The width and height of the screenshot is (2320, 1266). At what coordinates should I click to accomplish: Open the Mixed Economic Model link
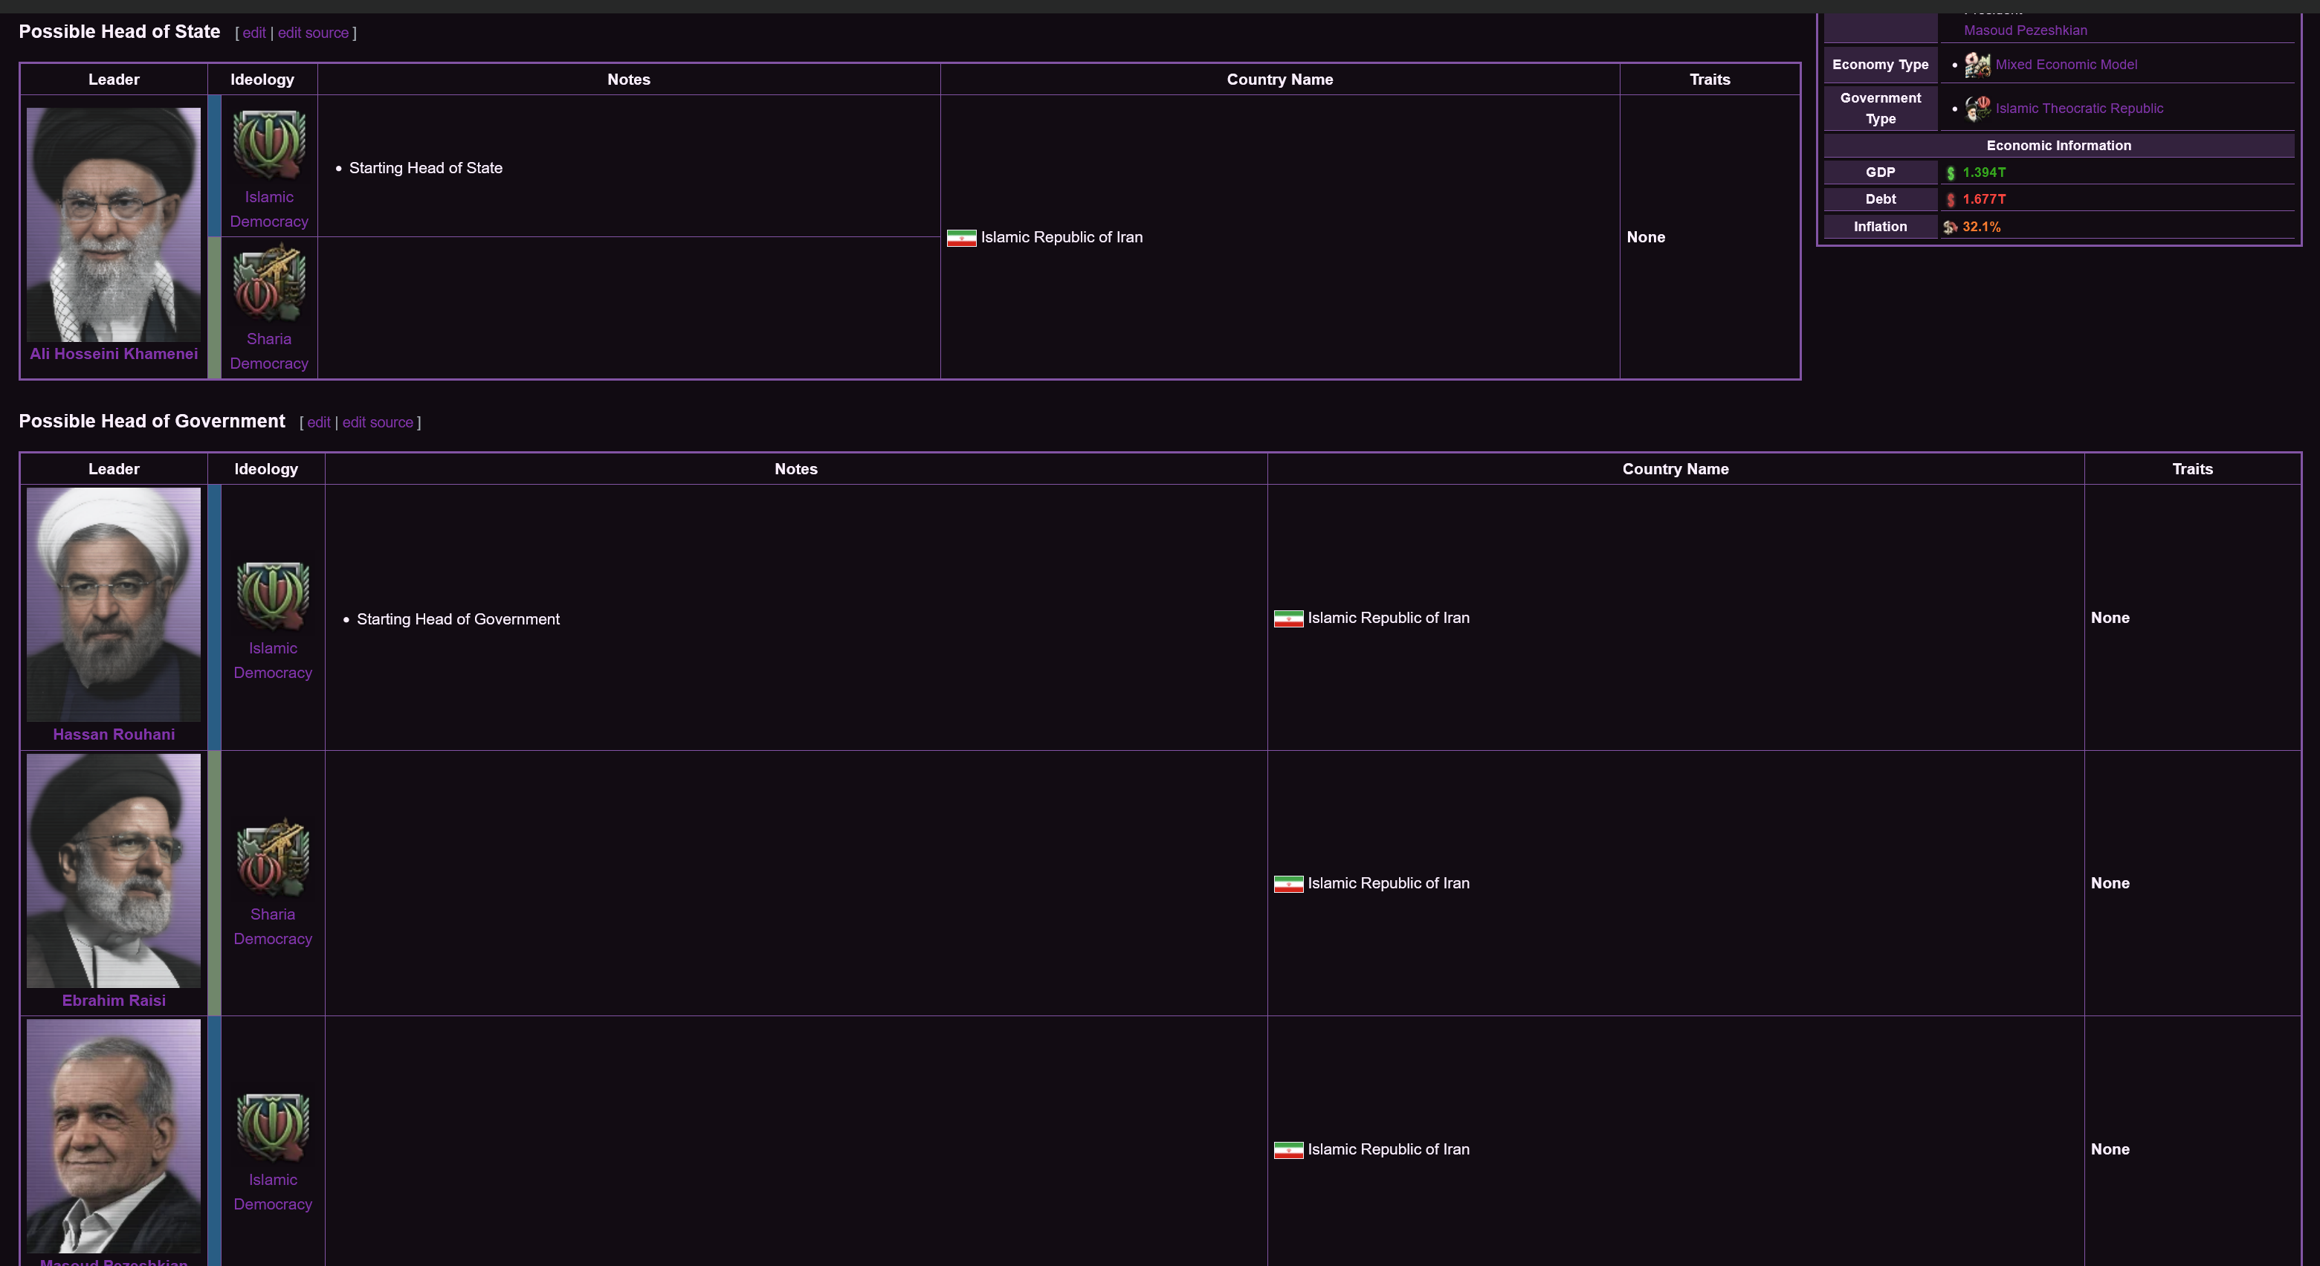pyautogui.click(x=2065, y=65)
